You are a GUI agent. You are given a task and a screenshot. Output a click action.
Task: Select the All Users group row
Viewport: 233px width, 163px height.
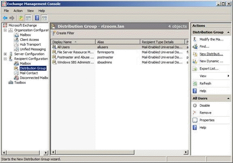pos(120,47)
